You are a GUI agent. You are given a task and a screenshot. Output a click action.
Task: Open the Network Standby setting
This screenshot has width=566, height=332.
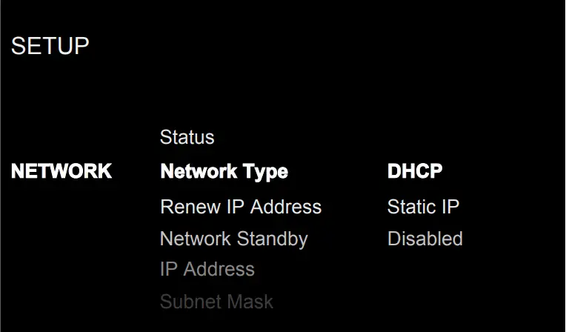click(x=233, y=239)
